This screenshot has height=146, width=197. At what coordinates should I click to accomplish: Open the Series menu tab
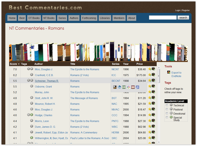click(62, 18)
